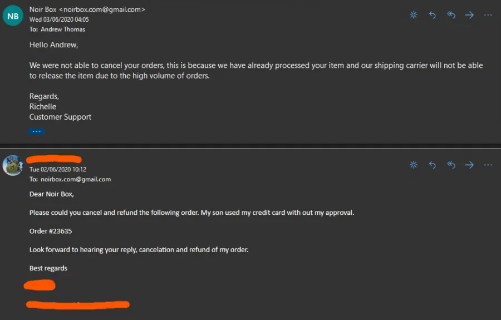
Task: Expand the collapsed quoted text ellipsis button
Action: [37, 131]
